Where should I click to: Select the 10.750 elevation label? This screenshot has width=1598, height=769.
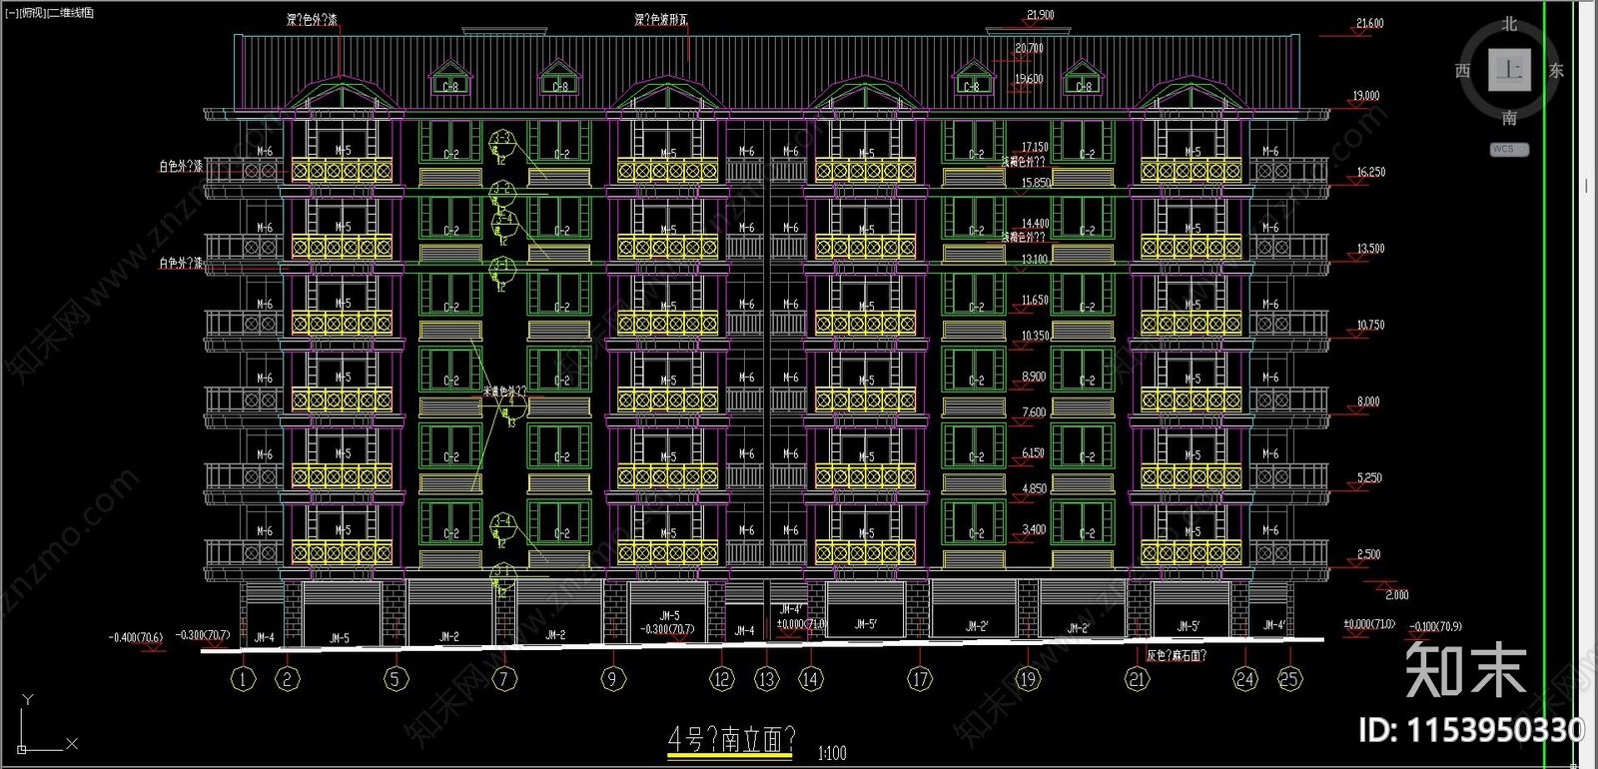[x=1370, y=326]
